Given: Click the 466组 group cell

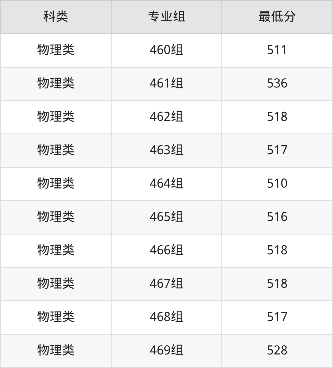Looking at the screenshot, I should tap(166, 250).
